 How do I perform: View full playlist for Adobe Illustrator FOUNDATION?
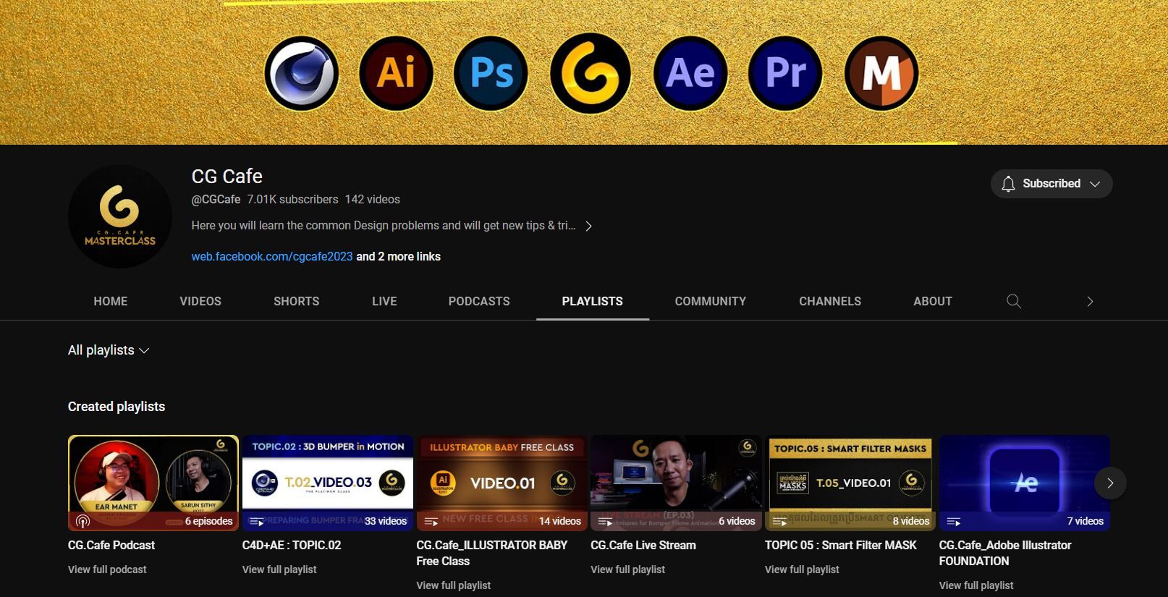(976, 585)
